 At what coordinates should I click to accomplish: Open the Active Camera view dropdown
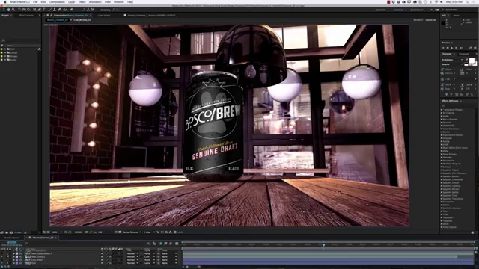click(131, 232)
